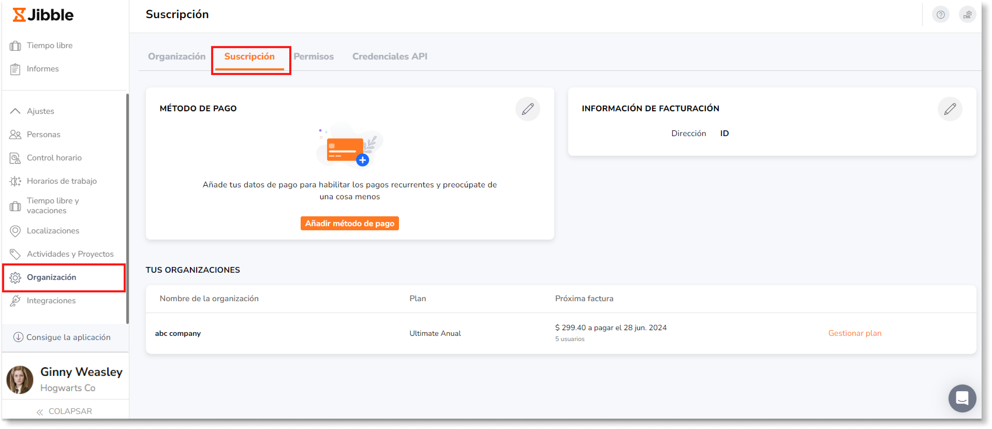The height and width of the screenshot is (429, 992).
Task: Open the Credenciales API tab
Action: [x=390, y=56]
